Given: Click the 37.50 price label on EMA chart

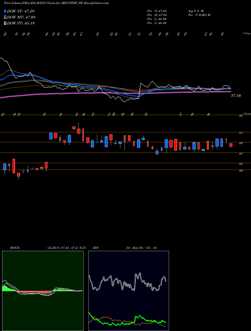Looking at the screenshot, I should (236, 96).
